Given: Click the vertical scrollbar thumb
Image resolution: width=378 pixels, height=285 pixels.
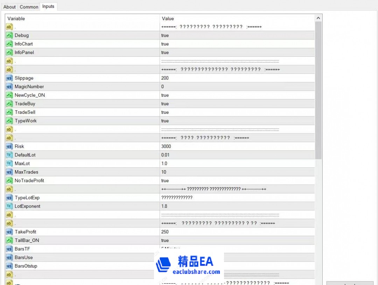Looking at the screenshot, I should pyautogui.click(x=318, y=90).
